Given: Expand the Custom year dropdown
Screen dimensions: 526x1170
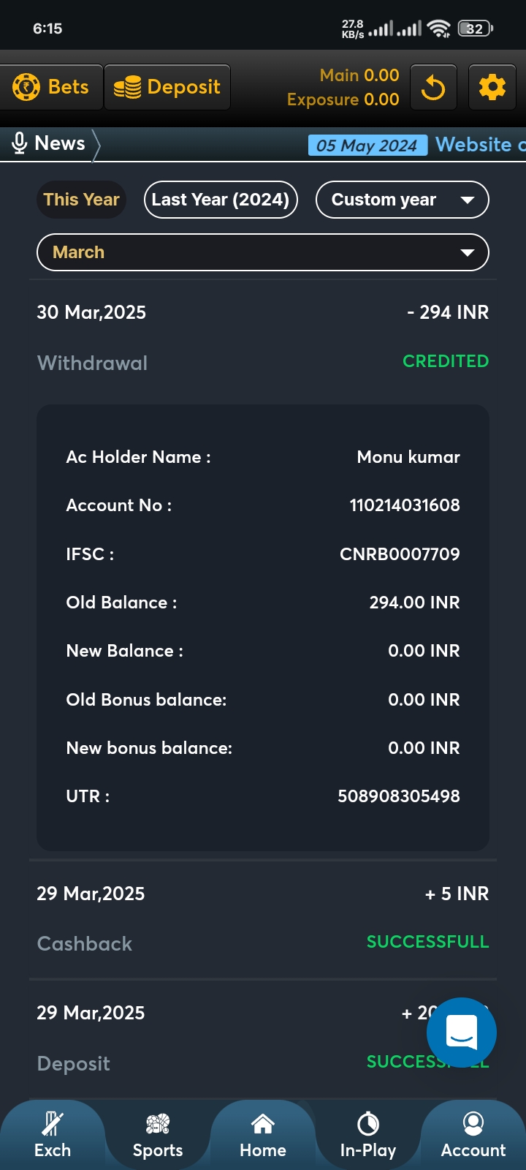Looking at the screenshot, I should [x=402, y=200].
